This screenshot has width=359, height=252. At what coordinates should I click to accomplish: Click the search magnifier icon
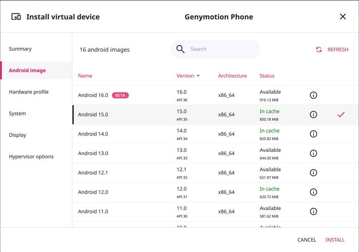tap(180, 49)
